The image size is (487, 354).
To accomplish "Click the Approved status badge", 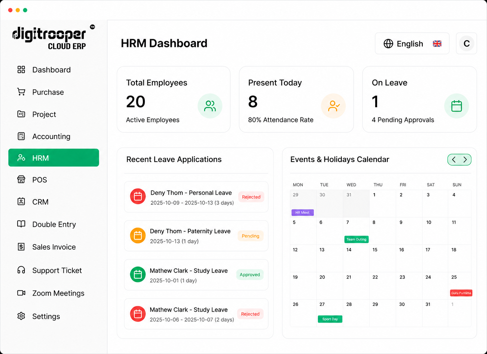I will [x=250, y=275].
